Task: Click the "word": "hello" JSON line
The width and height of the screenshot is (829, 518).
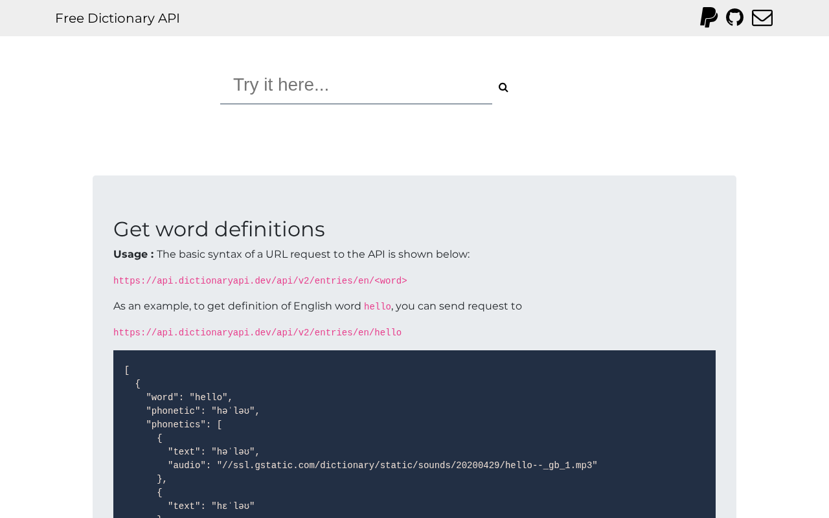Action: point(189,398)
